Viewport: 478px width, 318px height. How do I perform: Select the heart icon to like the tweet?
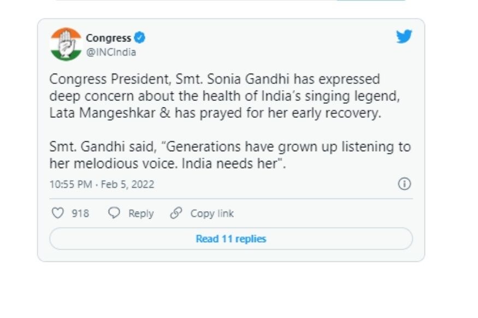(x=57, y=213)
